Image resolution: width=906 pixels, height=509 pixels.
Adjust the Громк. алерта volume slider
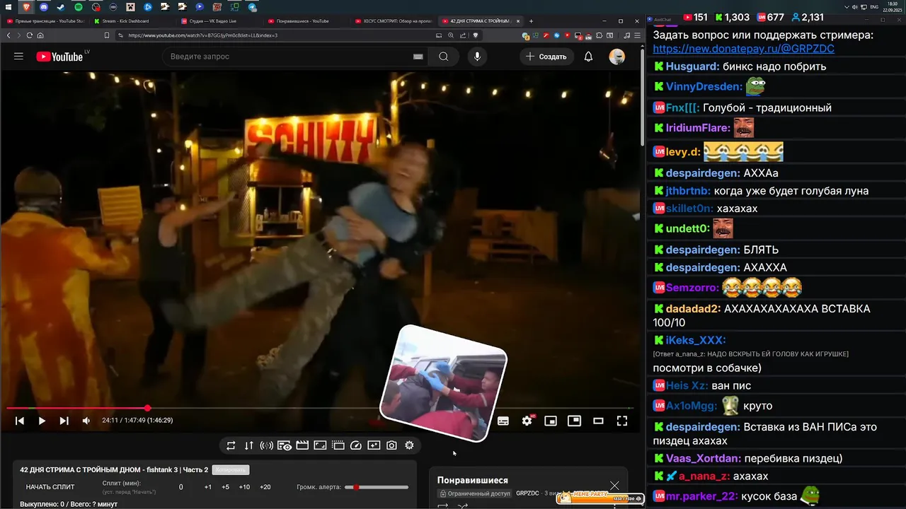coord(377,487)
